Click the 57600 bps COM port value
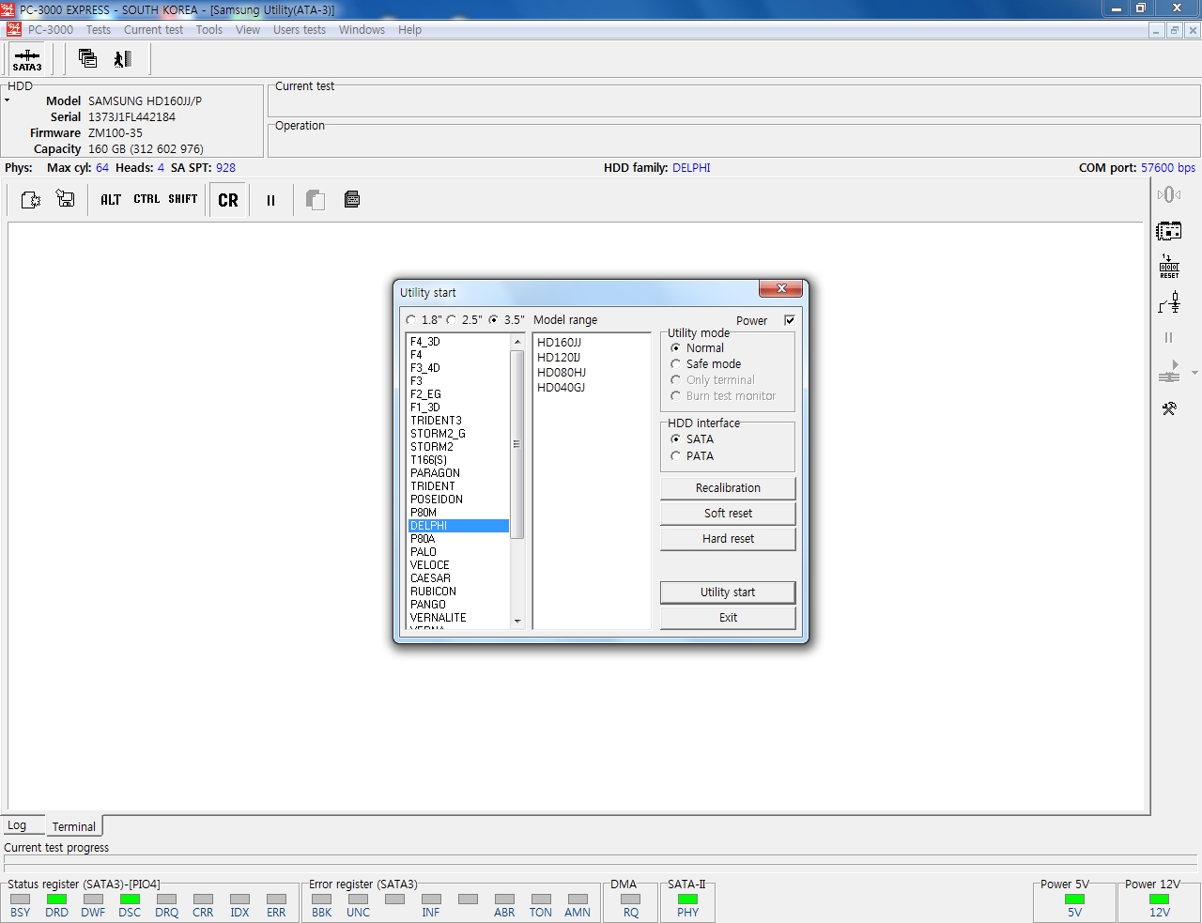 pyautogui.click(x=1168, y=168)
